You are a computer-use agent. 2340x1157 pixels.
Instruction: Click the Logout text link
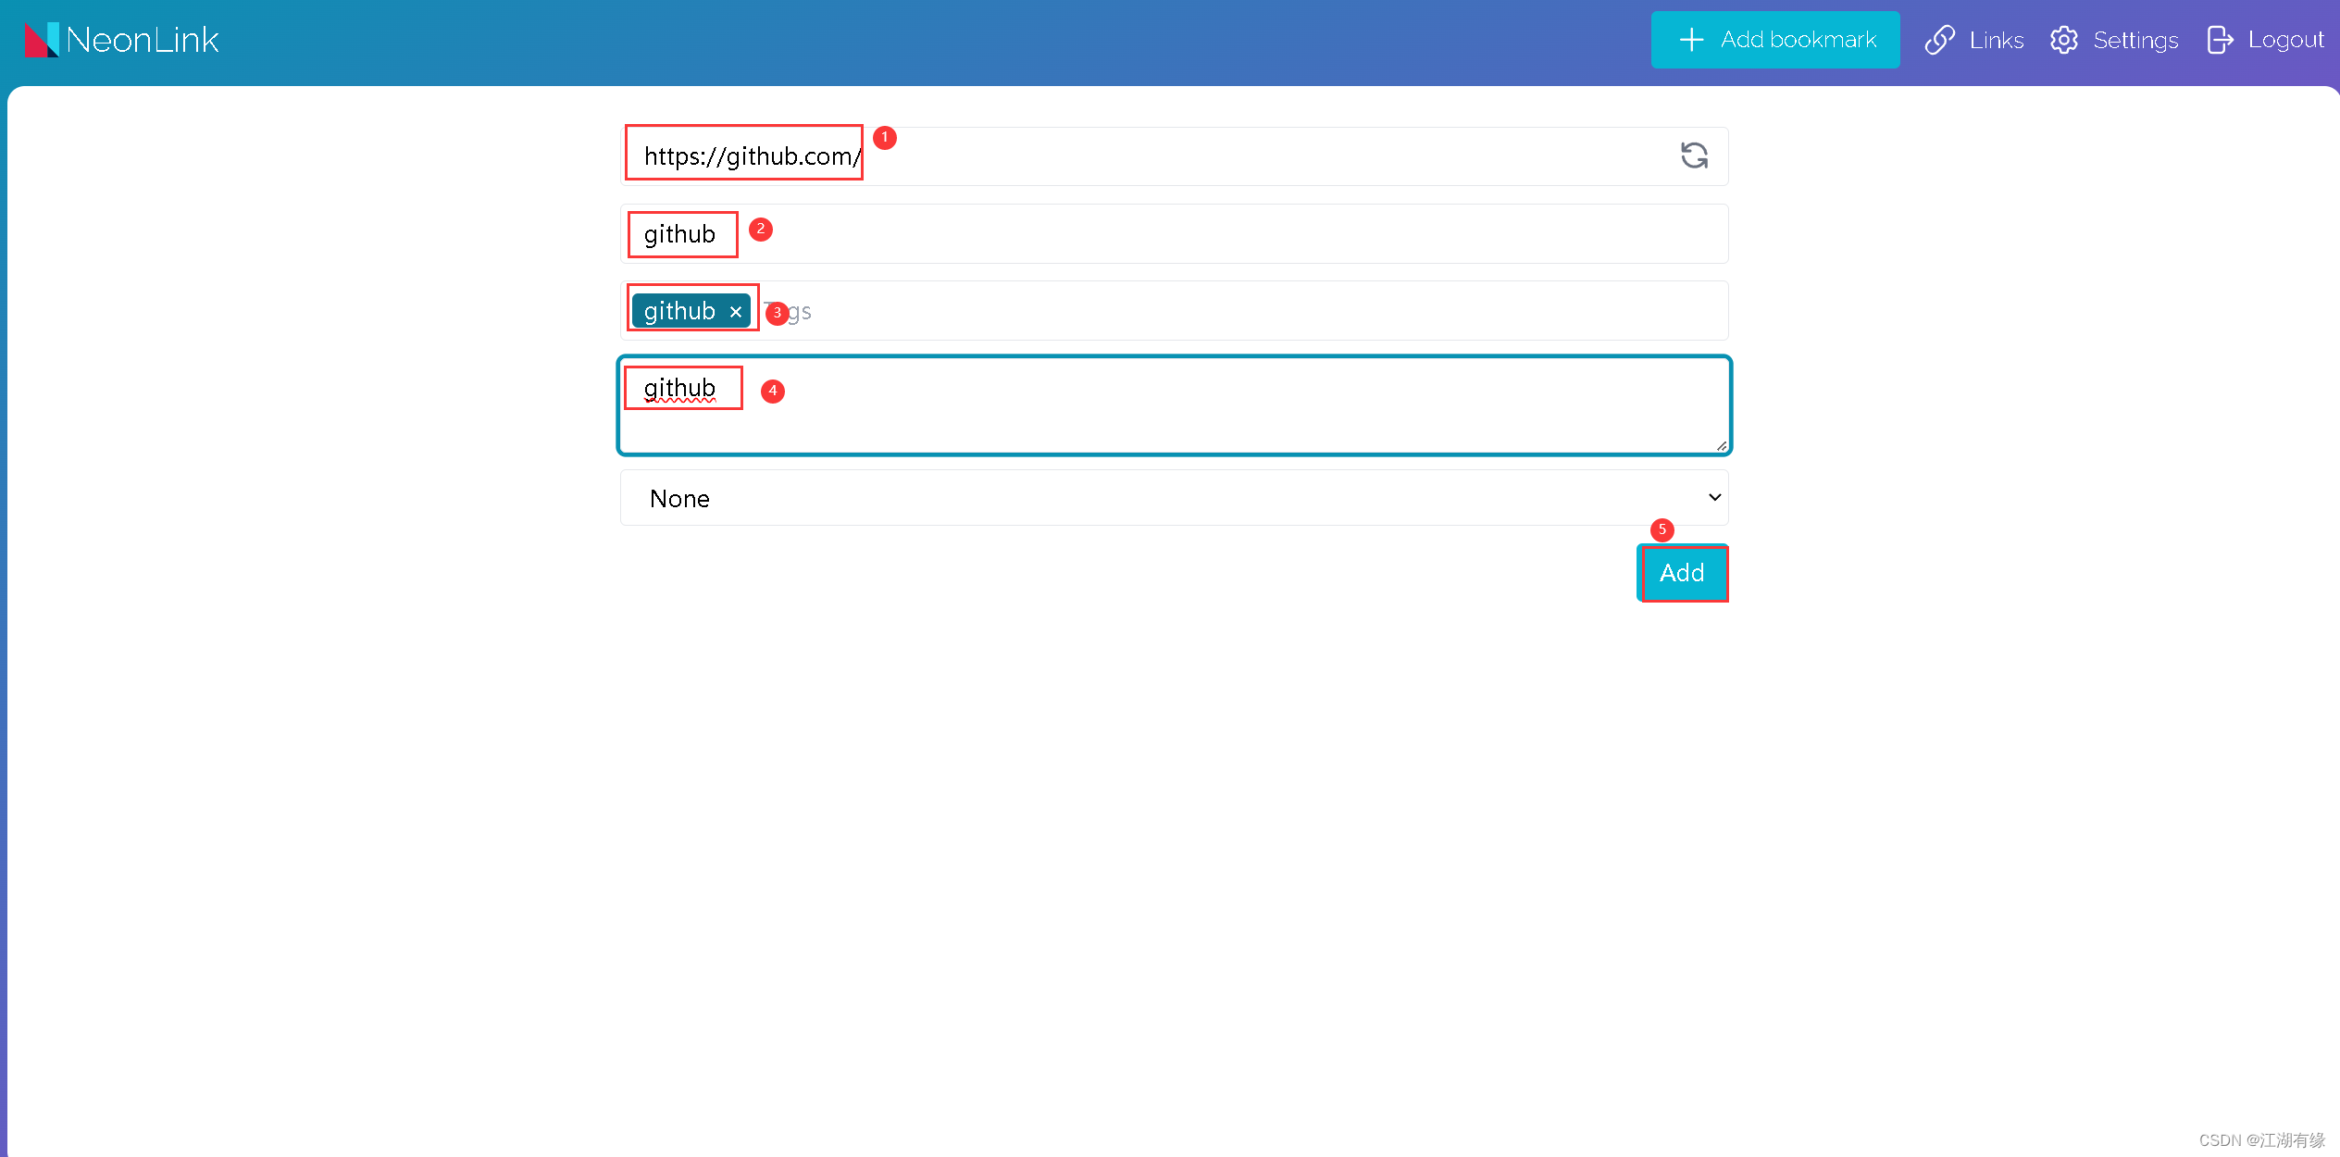click(2285, 40)
